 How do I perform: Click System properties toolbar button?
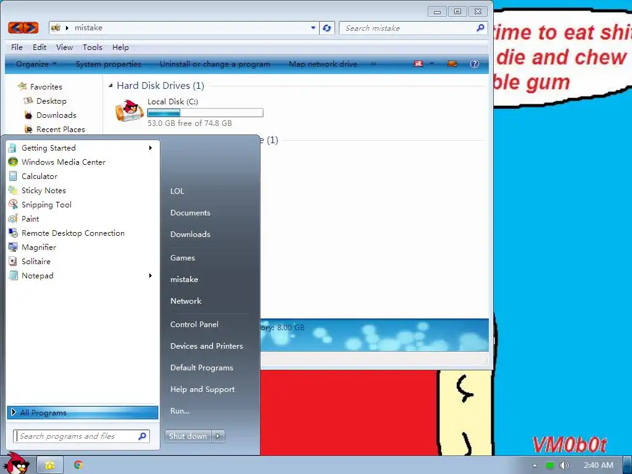click(109, 64)
